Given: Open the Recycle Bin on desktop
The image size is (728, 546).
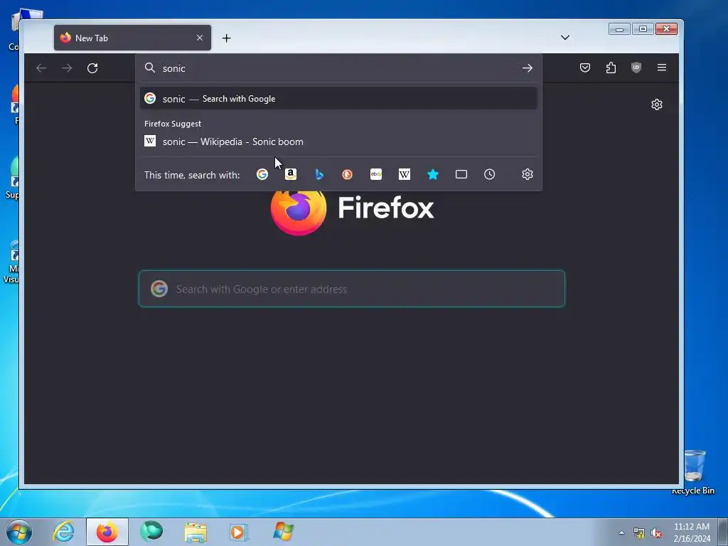Looking at the screenshot, I should 694,471.
